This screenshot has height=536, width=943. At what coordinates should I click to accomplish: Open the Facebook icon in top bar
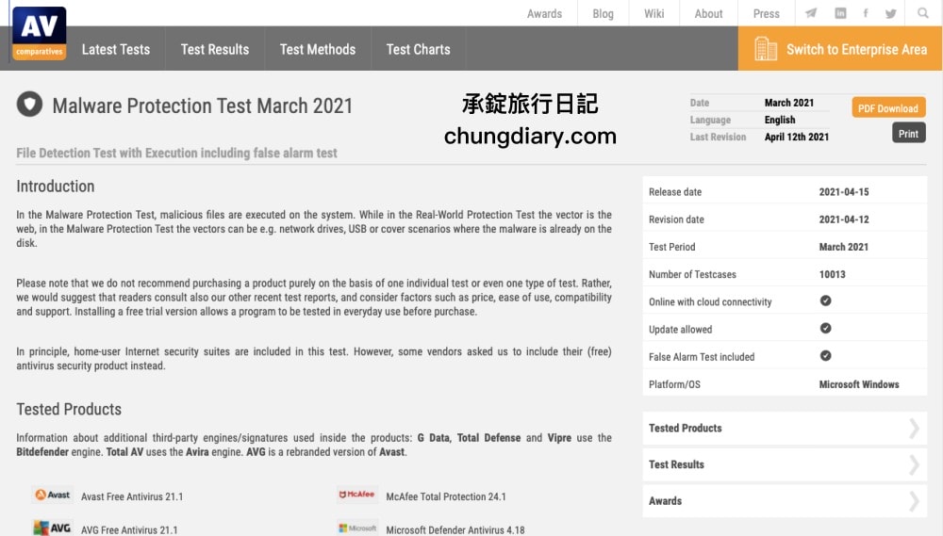pyautogui.click(x=866, y=13)
